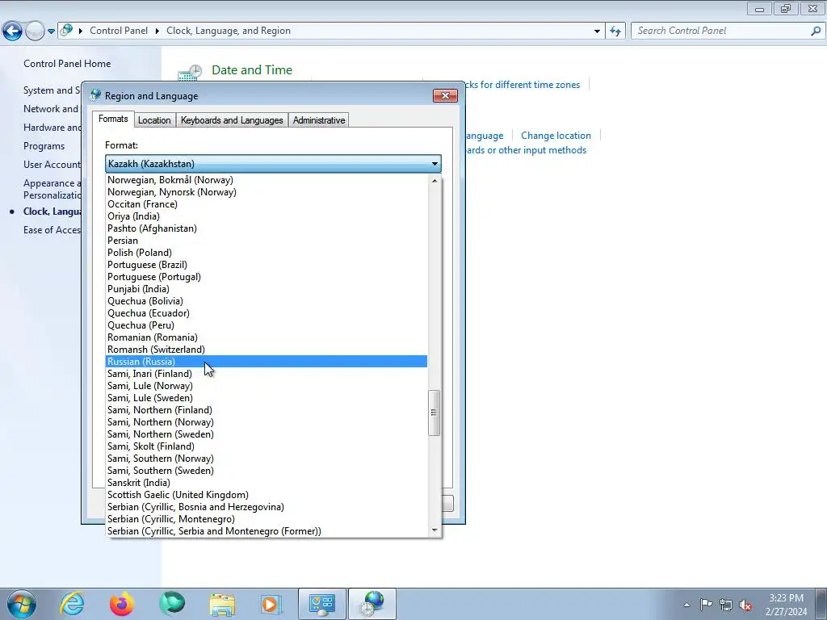
Task: Select Pashto (Afghanistan) format
Action: [267, 228]
